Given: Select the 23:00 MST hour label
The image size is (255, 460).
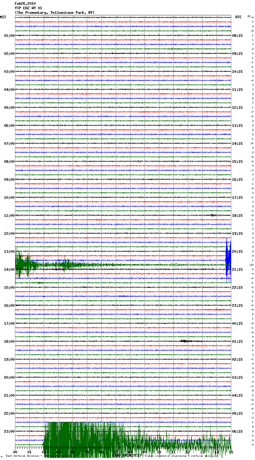Looking at the screenshot, I should pos(9,432).
